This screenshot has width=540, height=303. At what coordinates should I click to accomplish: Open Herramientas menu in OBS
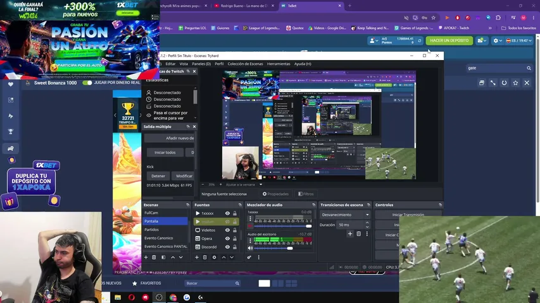click(x=279, y=64)
